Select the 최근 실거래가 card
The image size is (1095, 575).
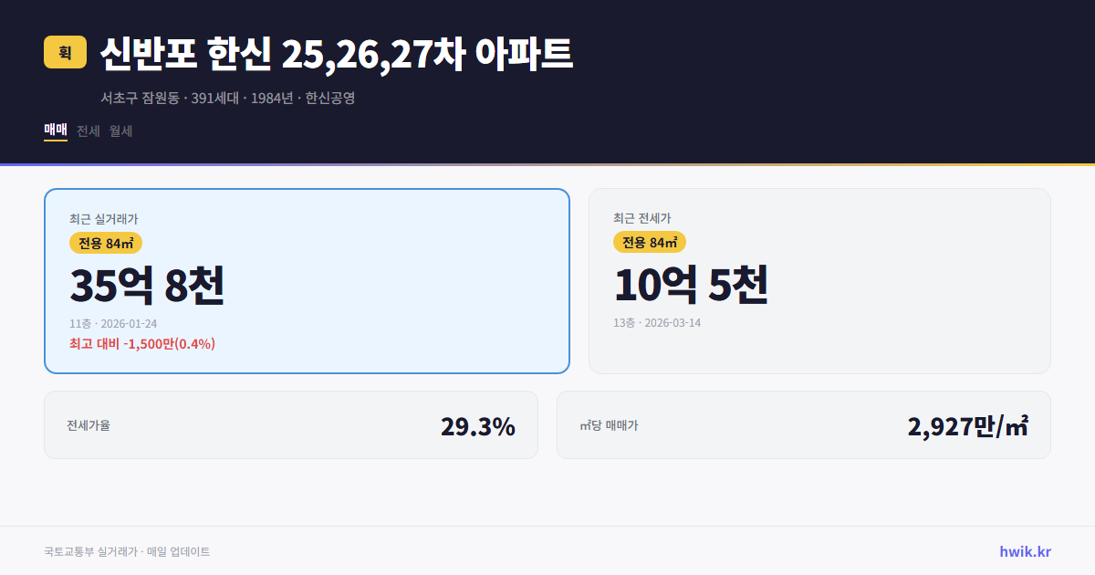pyautogui.click(x=306, y=281)
